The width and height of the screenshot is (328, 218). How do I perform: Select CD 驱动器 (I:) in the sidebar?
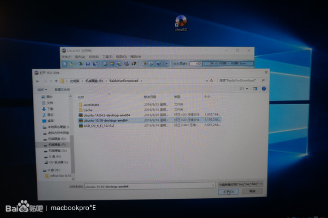click(x=56, y=163)
